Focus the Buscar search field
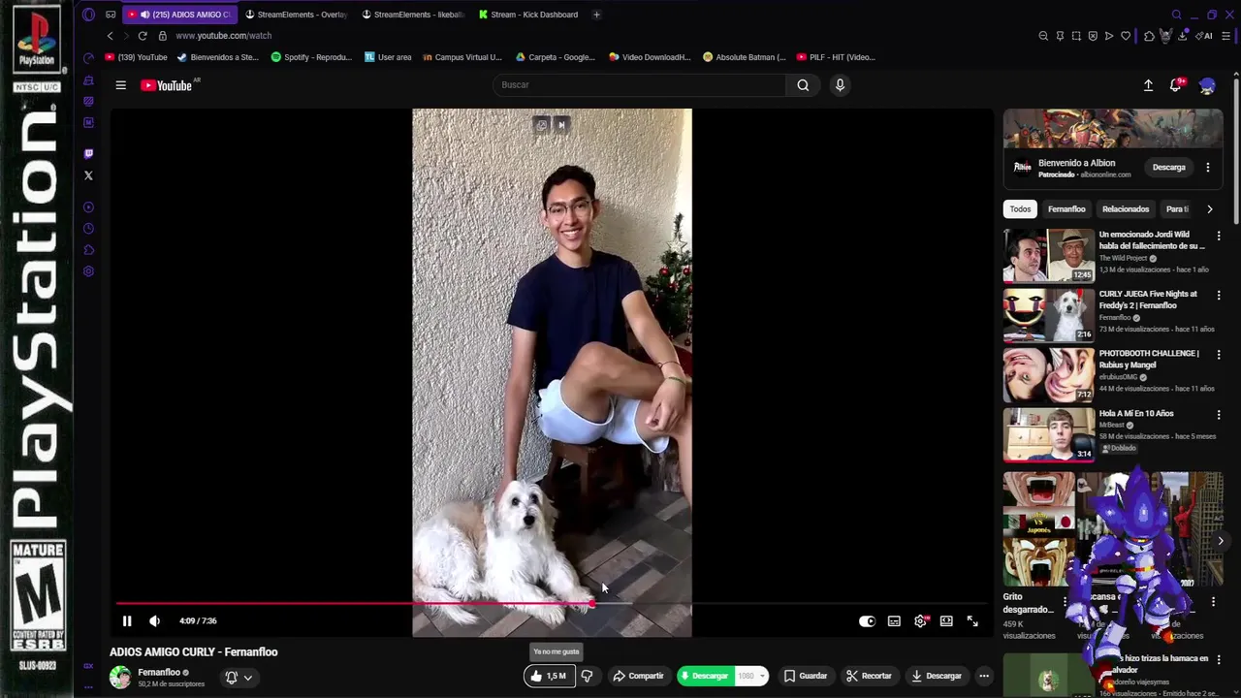 point(640,85)
